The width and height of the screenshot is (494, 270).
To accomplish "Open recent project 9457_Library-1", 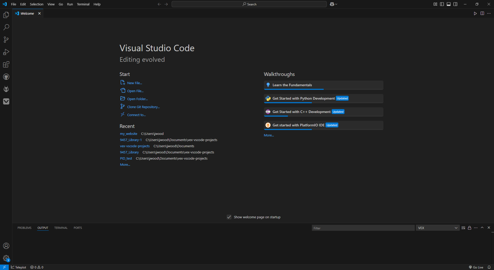I will [131, 140].
